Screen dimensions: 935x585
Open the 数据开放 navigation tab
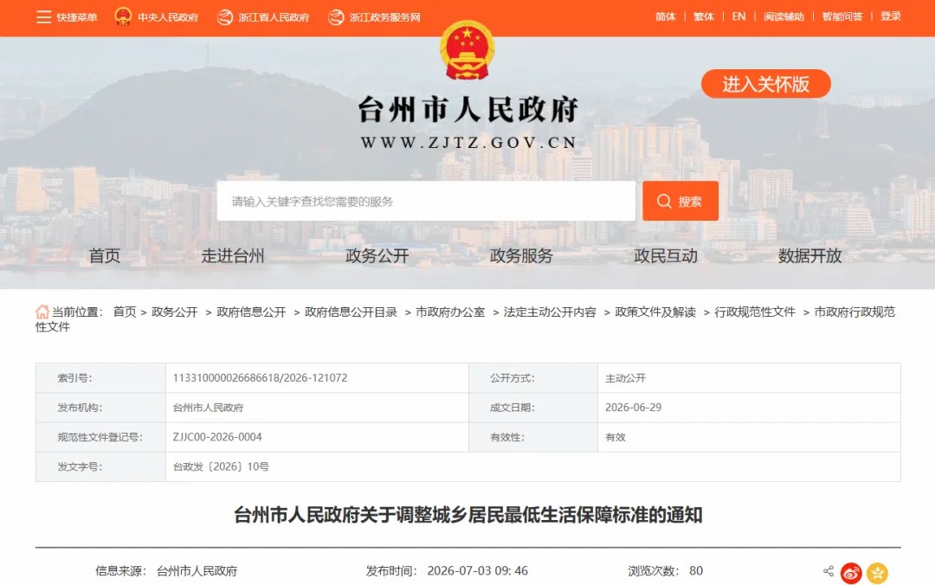[809, 256]
